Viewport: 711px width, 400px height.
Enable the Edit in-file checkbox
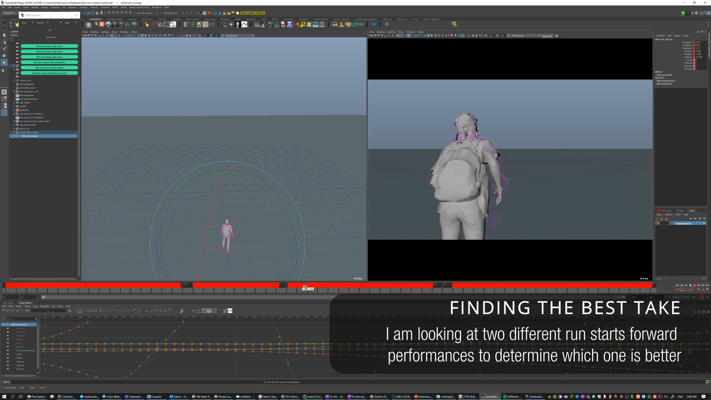(43, 37)
